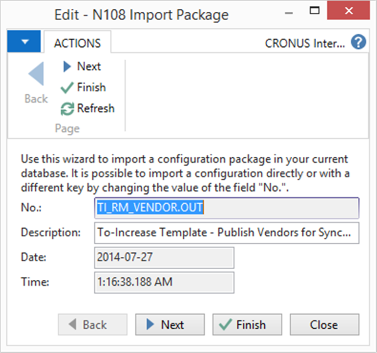Click the grayed bottom Back button

coord(93,325)
